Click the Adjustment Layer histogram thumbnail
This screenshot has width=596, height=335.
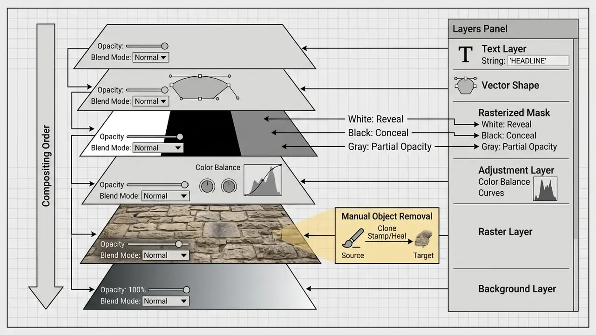coord(545,189)
